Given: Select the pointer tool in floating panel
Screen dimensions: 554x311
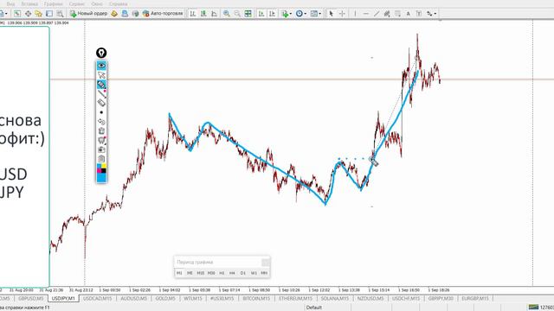Looking at the screenshot, I should pos(101,75).
